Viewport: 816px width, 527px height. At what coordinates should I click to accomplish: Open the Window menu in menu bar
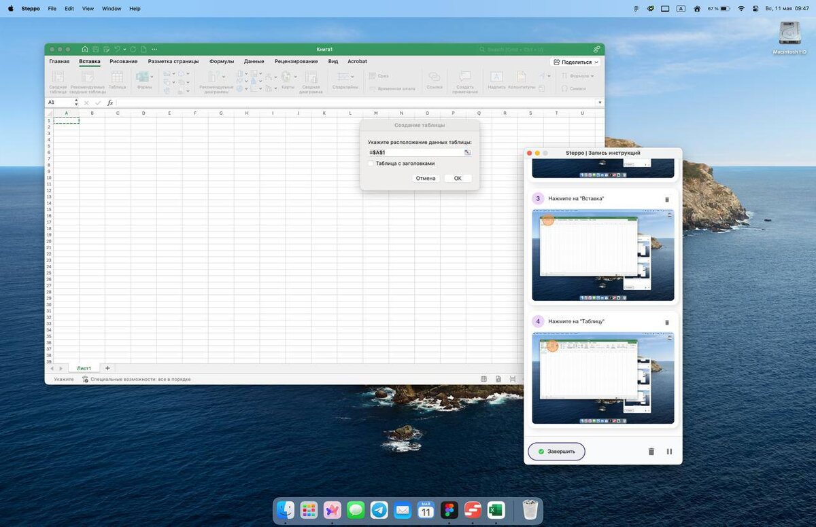(x=112, y=9)
